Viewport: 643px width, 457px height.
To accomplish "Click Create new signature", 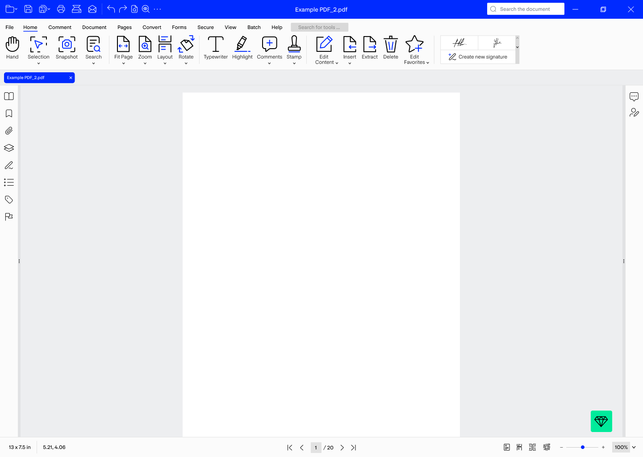I will click(478, 57).
